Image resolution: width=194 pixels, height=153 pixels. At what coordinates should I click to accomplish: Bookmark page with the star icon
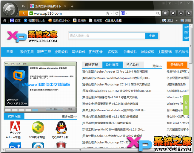click(x=107, y=13)
